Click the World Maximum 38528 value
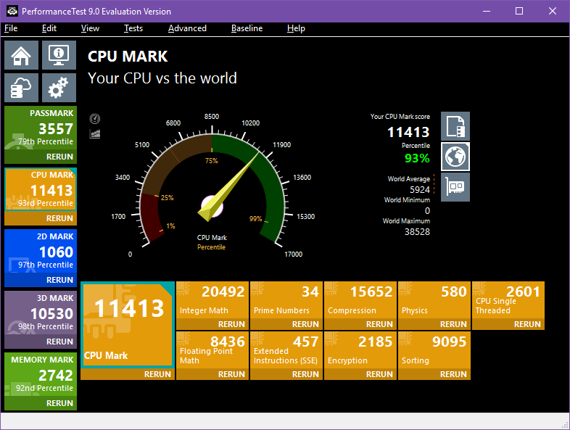The image size is (570, 430). pyautogui.click(x=417, y=232)
